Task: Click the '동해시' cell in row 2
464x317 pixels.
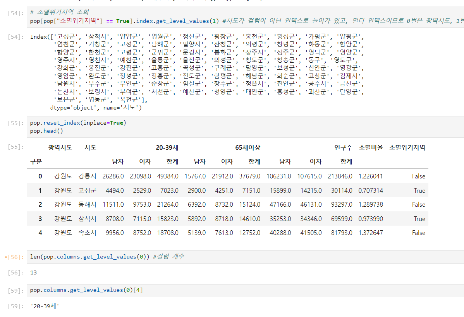Action: click(87, 205)
